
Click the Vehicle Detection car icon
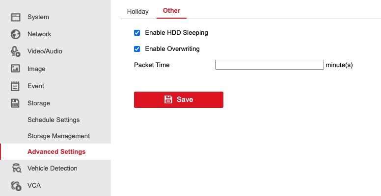tap(16, 169)
